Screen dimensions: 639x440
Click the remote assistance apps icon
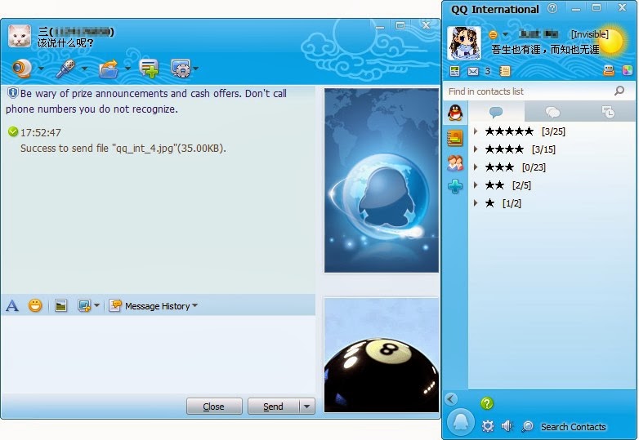pos(181,69)
